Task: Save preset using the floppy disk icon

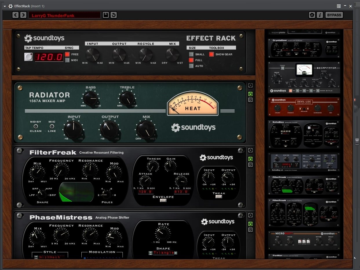Action: [106, 15]
